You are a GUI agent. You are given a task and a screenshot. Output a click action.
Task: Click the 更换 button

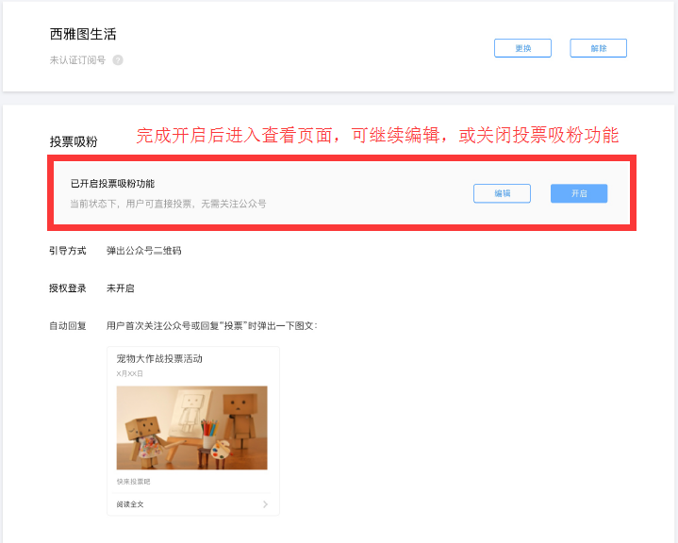tap(522, 48)
